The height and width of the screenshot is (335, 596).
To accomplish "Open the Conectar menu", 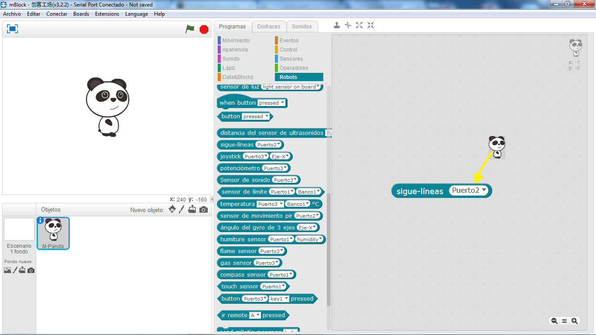I will coord(57,14).
